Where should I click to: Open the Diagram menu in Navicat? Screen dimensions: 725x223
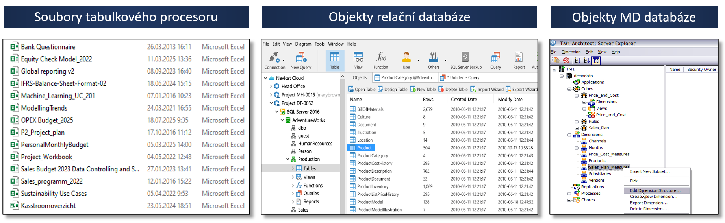303,44
